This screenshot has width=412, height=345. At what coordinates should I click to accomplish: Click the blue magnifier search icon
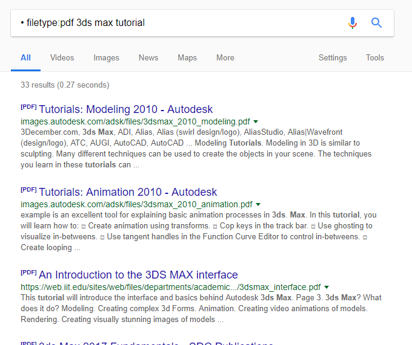(x=376, y=23)
